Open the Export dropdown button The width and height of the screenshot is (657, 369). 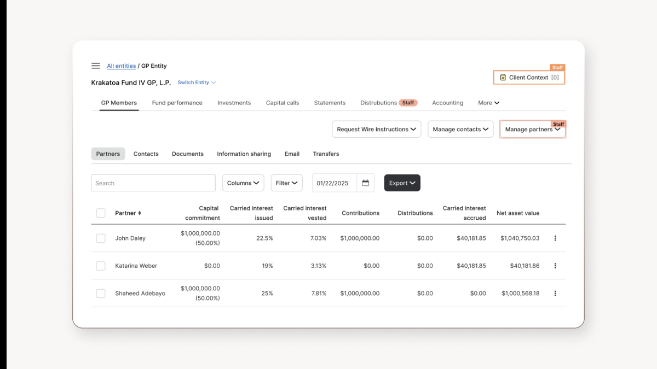point(402,183)
